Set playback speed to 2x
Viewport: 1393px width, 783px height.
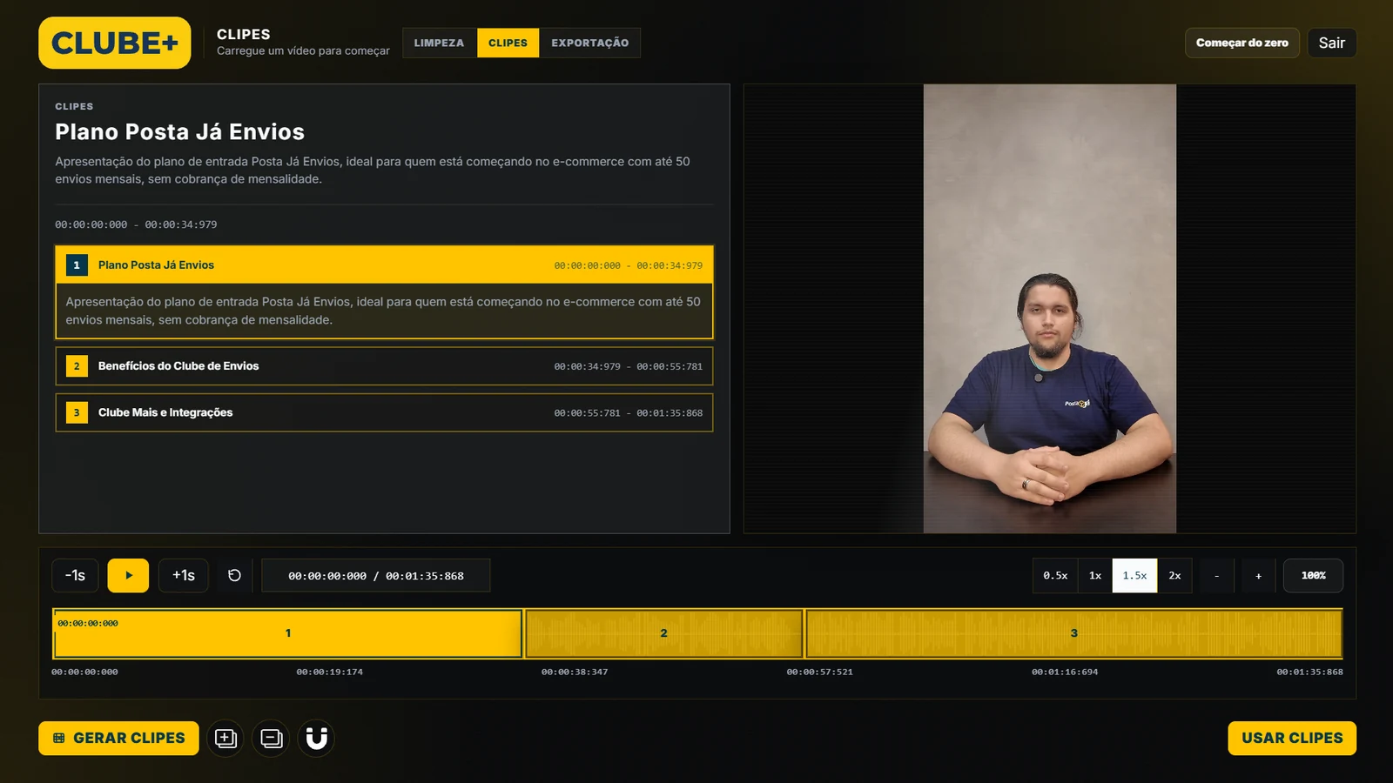(1174, 576)
